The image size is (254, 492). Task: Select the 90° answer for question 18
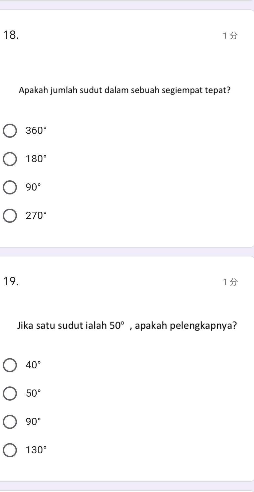10,187
